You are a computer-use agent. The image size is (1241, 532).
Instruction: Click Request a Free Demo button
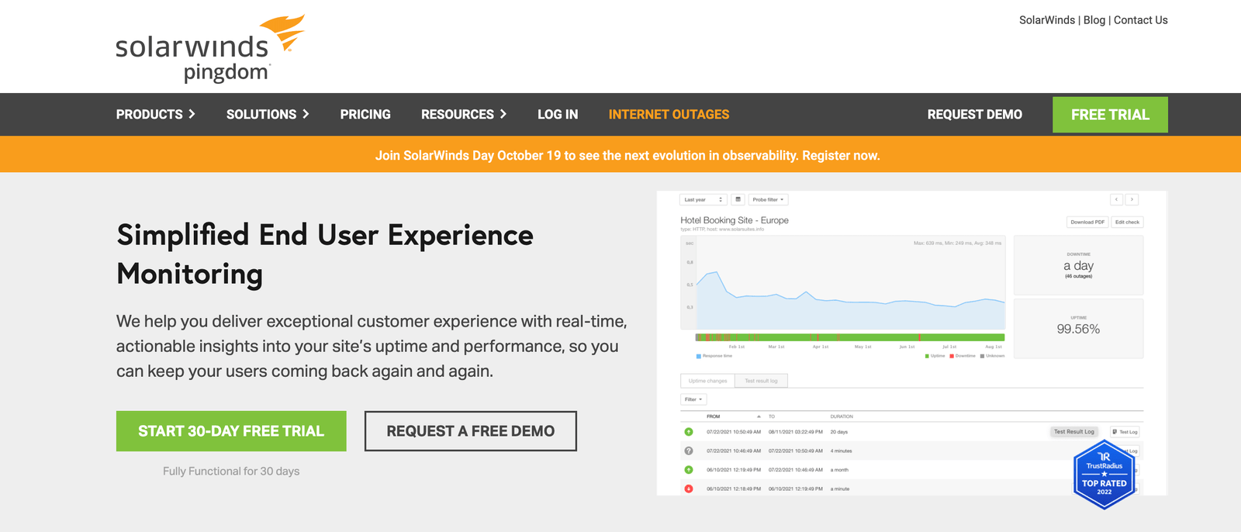pyautogui.click(x=471, y=431)
